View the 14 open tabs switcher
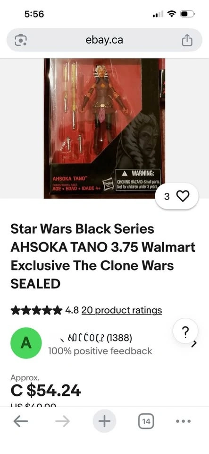 click(146, 421)
